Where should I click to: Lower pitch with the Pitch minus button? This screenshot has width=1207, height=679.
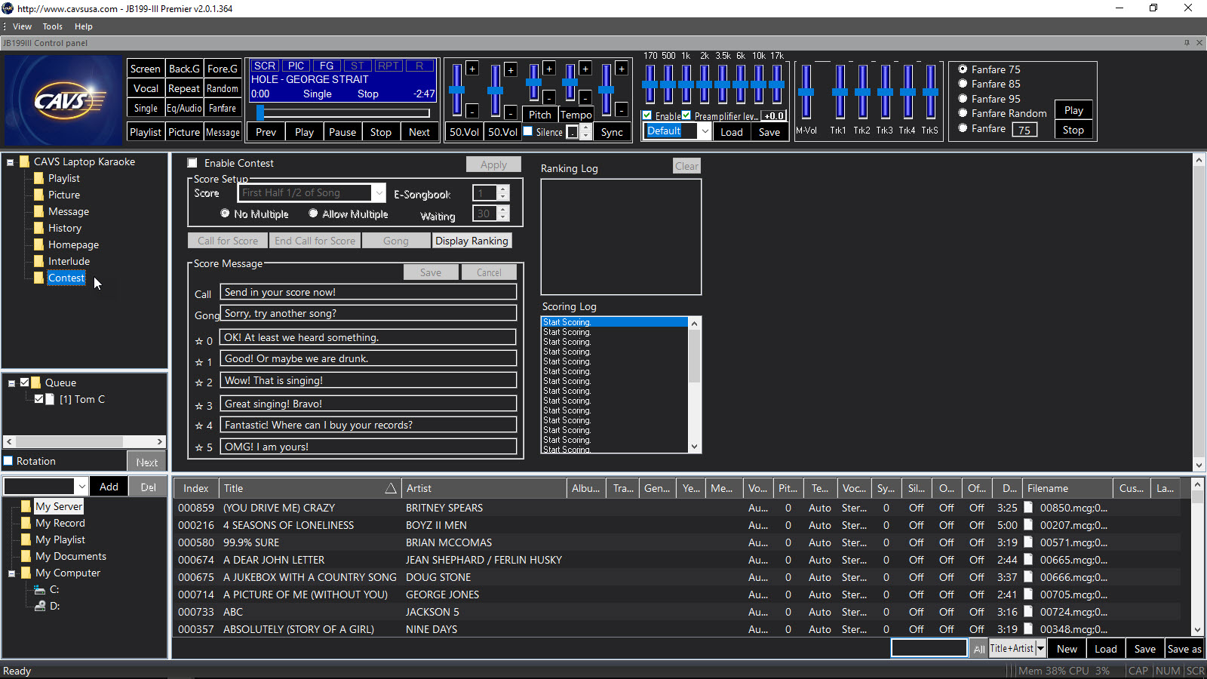(x=549, y=97)
